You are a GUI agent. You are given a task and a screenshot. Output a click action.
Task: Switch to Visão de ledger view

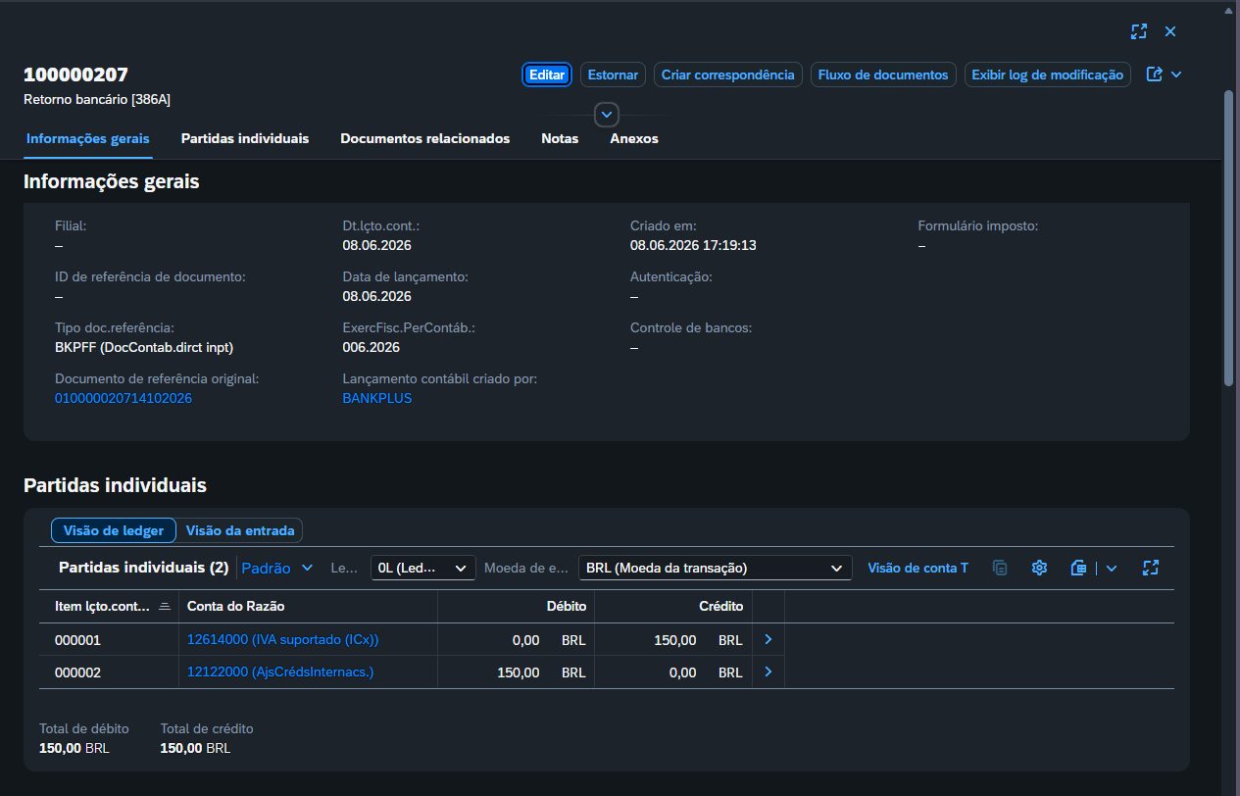[x=114, y=530]
